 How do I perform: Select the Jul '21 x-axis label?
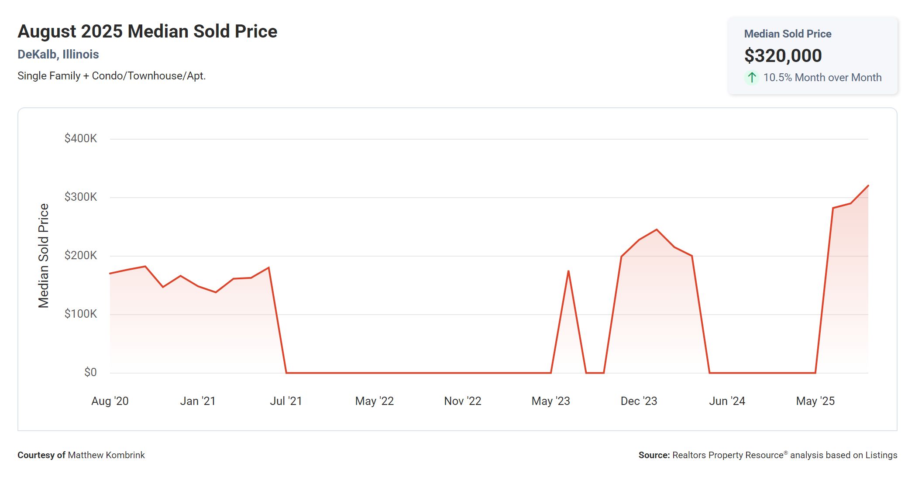pyautogui.click(x=286, y=401)
